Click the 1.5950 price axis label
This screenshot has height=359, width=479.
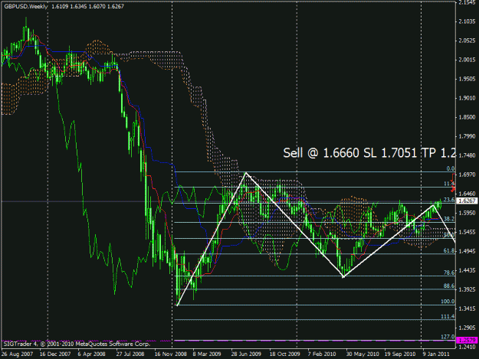pyautogui.click(x=467, y=213)
